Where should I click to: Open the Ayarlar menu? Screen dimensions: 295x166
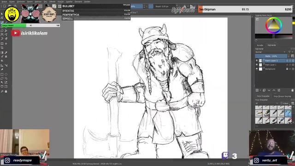(69, 1)
